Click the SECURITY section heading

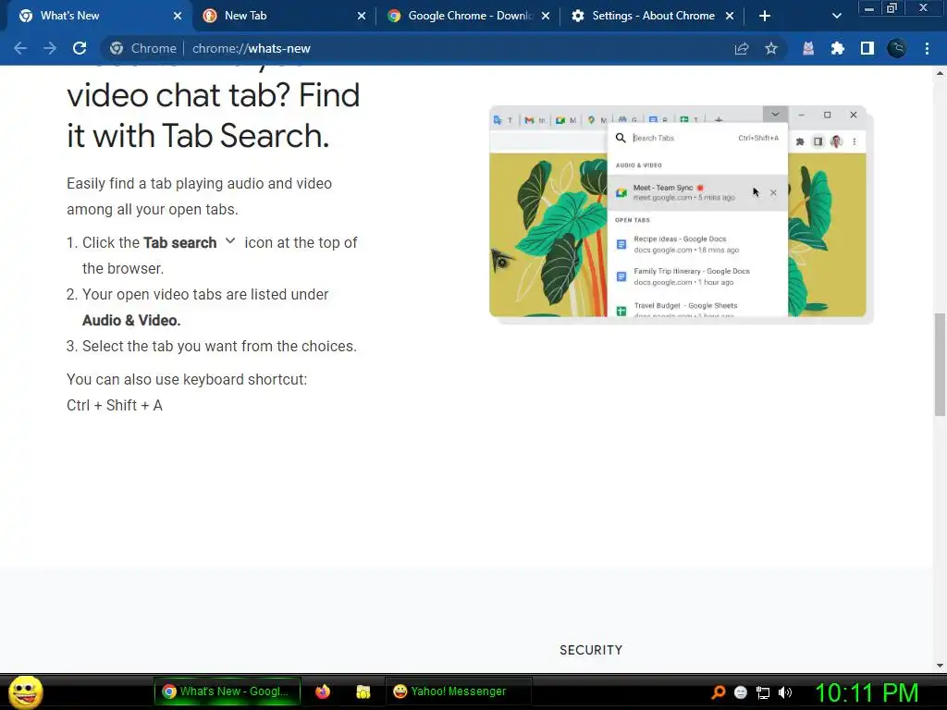591,650
